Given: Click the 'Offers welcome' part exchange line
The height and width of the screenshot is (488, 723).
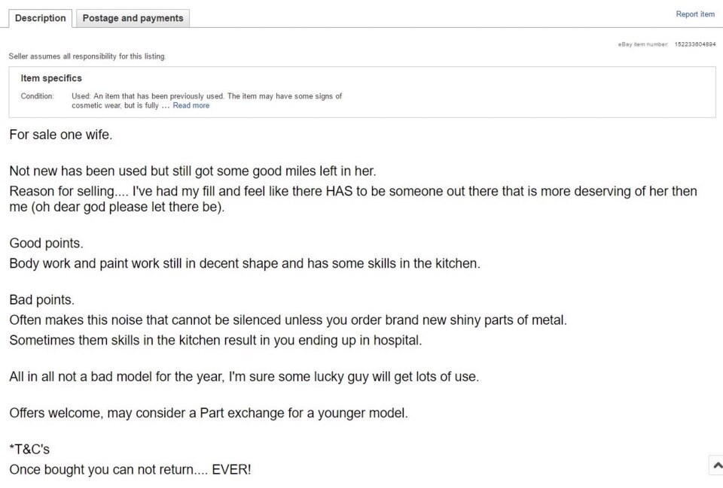Looking at the screenshot, I should click(209, 413).
